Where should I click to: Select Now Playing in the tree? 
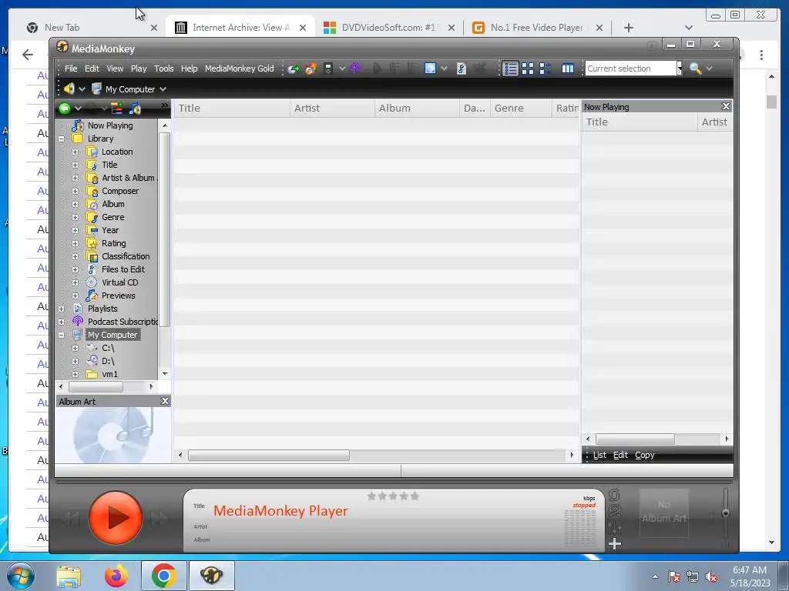pos(110,125)
